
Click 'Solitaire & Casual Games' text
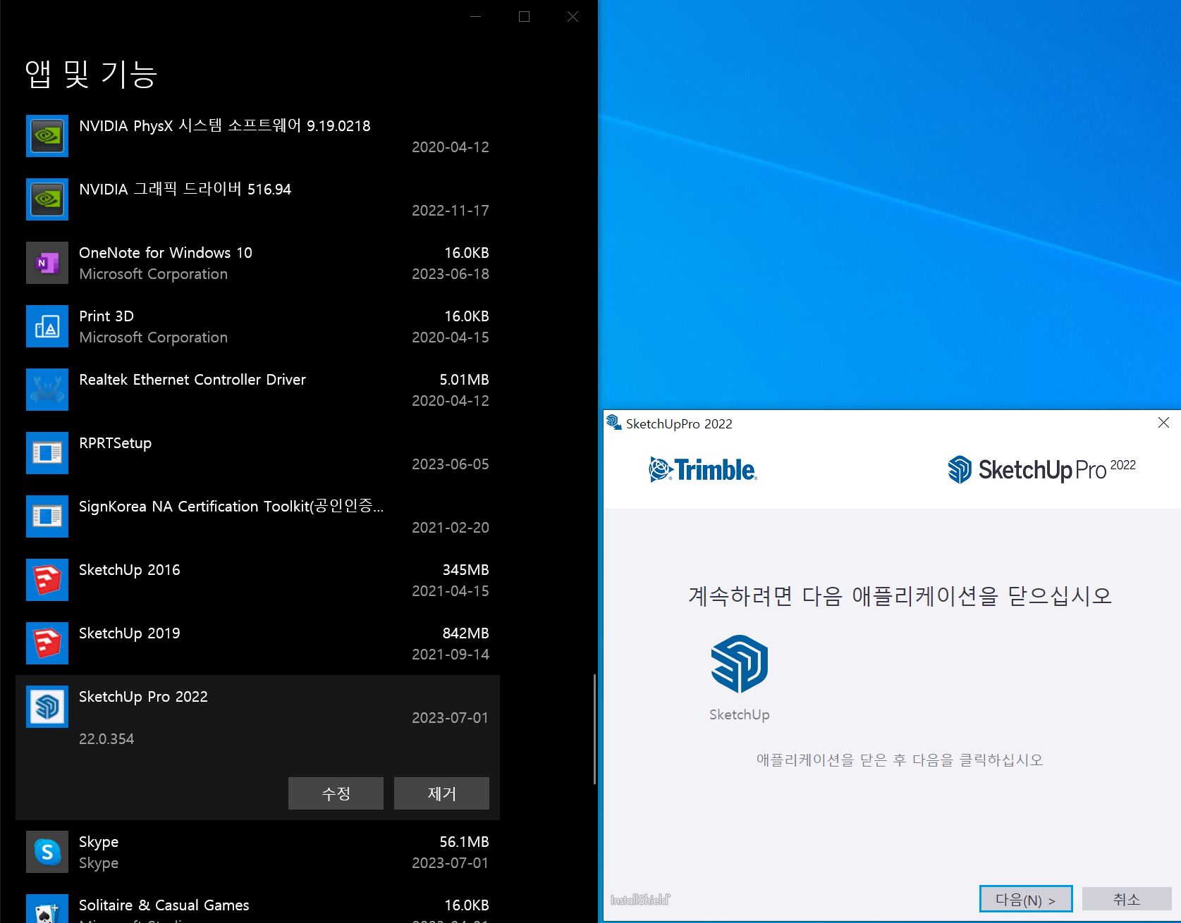click(164, 905)
